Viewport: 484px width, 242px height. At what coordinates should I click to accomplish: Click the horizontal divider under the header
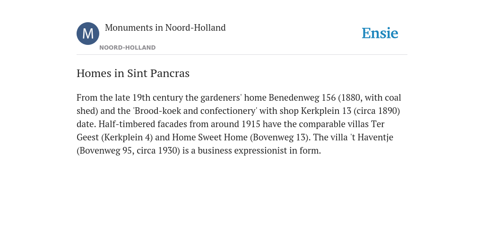coord(242,55)
